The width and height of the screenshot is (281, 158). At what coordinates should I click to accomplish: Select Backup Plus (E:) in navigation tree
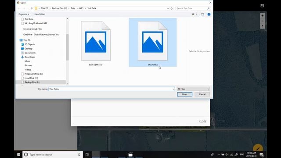pos(32,82)
